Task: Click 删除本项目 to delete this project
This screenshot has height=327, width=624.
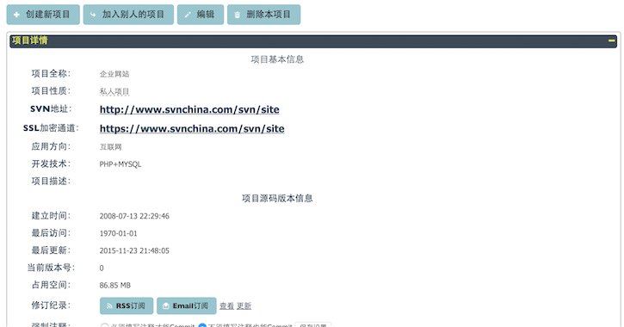Action: 263,15
